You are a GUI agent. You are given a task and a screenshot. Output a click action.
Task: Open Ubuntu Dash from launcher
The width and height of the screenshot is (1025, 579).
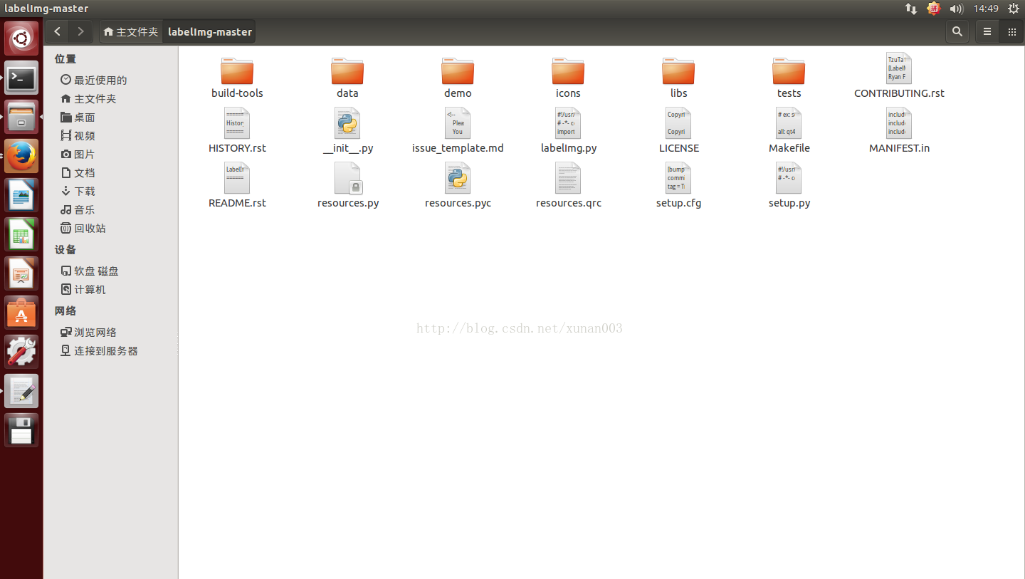pyautogui.click(x=21, y=38)
